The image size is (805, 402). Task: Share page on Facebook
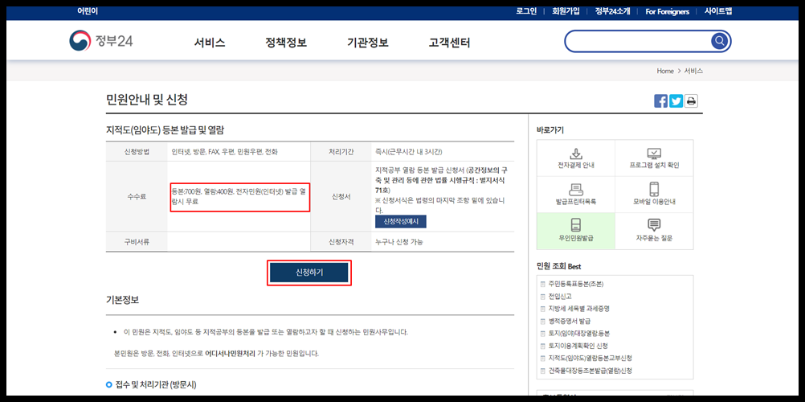(660, 101)
